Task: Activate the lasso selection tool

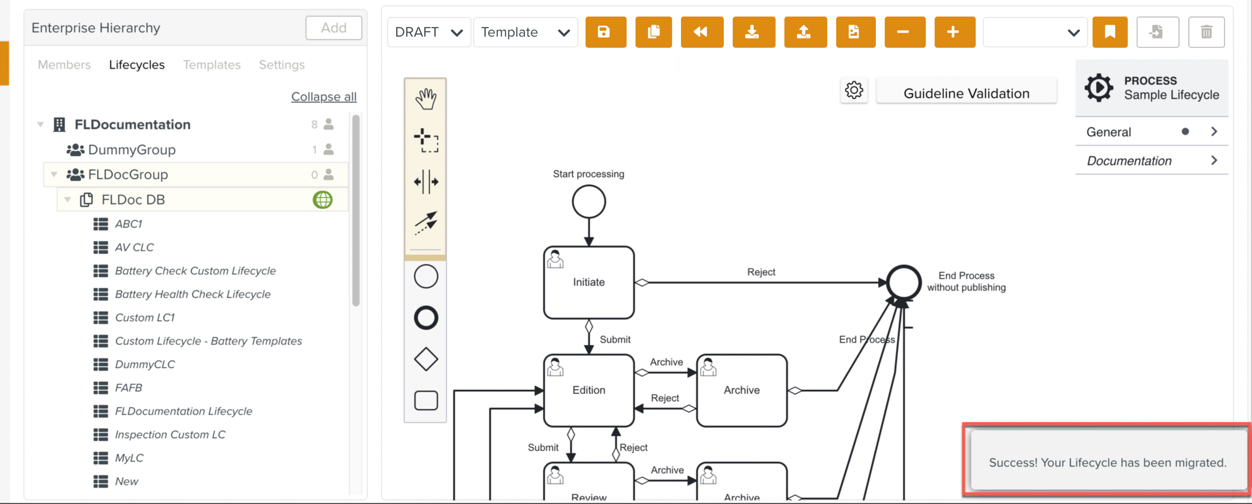Action: (425, 140)
